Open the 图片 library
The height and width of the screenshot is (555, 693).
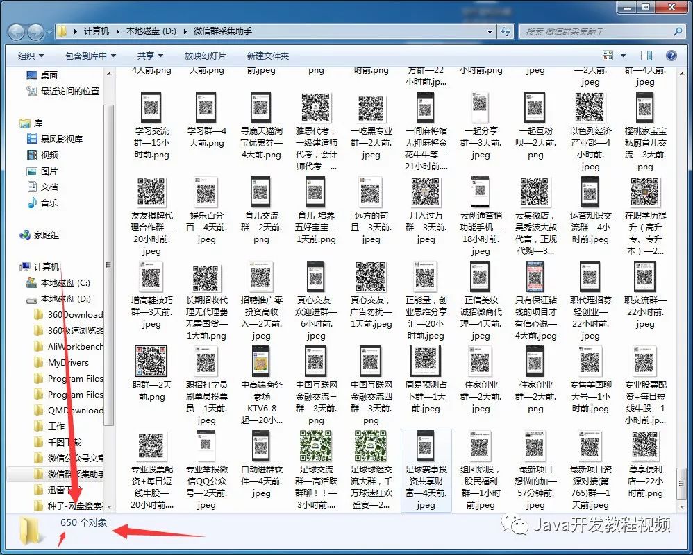(x=42, y=171)
